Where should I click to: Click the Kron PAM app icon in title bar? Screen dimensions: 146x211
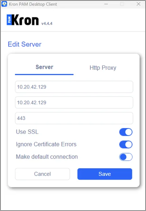(4, 4)
